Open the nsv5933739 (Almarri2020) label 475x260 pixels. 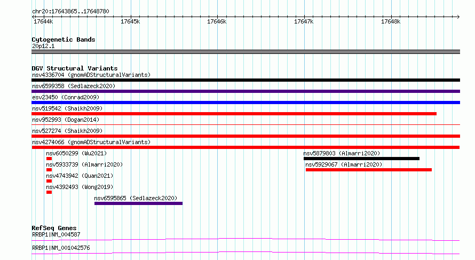[84, 164]
